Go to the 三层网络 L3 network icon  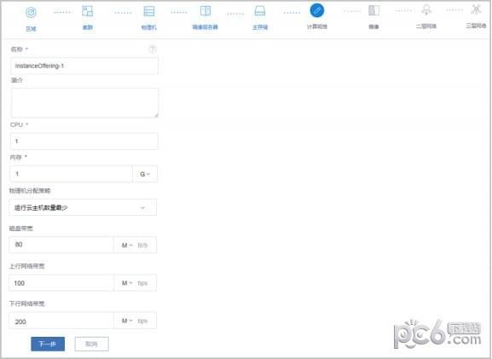(x=476, y=9)
